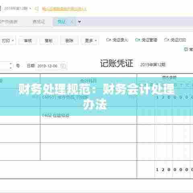Decrease the voucher number with down arrow
The width and height of the screenshot is (193, 193).
pos(11,68)
